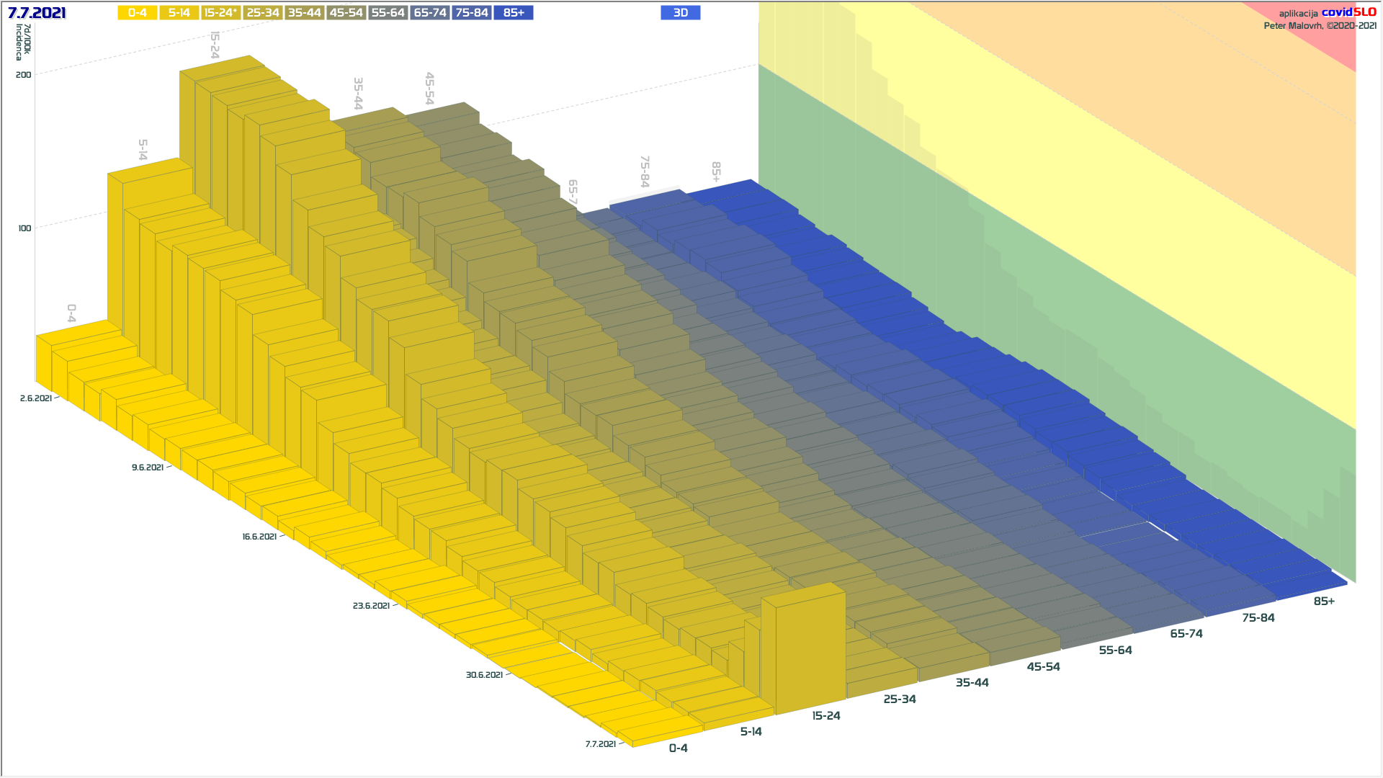Viewport: 1383px width, 778px height.
Task: Click the 16.6.2021 date axis label
Action: click(259, 537)
